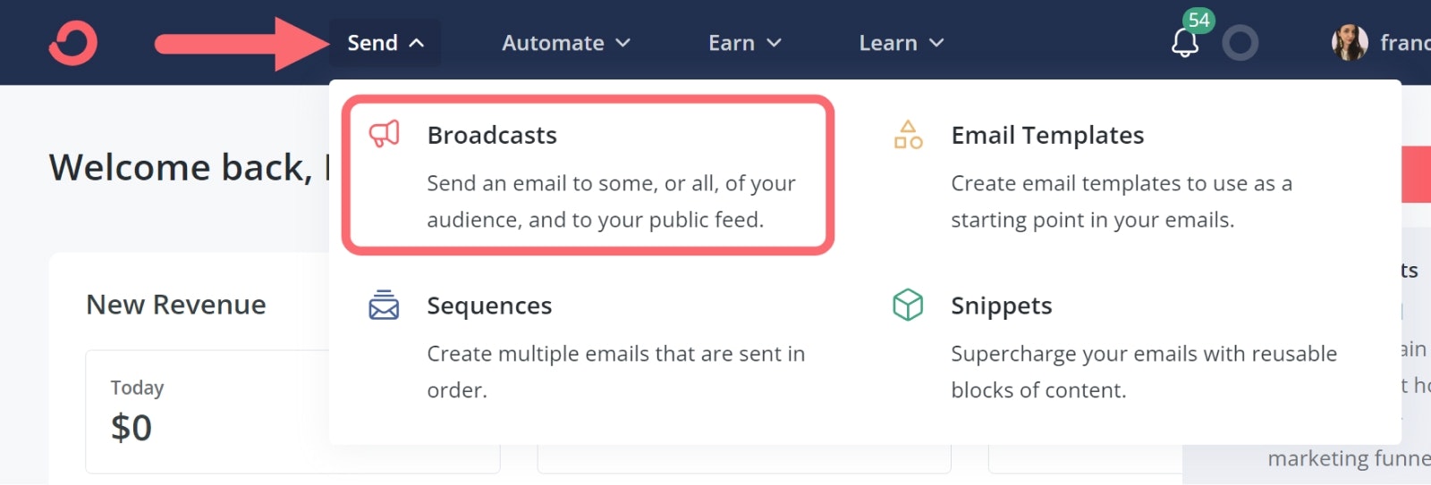Open the notifications bell icon
Screen dimensions: 1431x485
coord(1185,43)
